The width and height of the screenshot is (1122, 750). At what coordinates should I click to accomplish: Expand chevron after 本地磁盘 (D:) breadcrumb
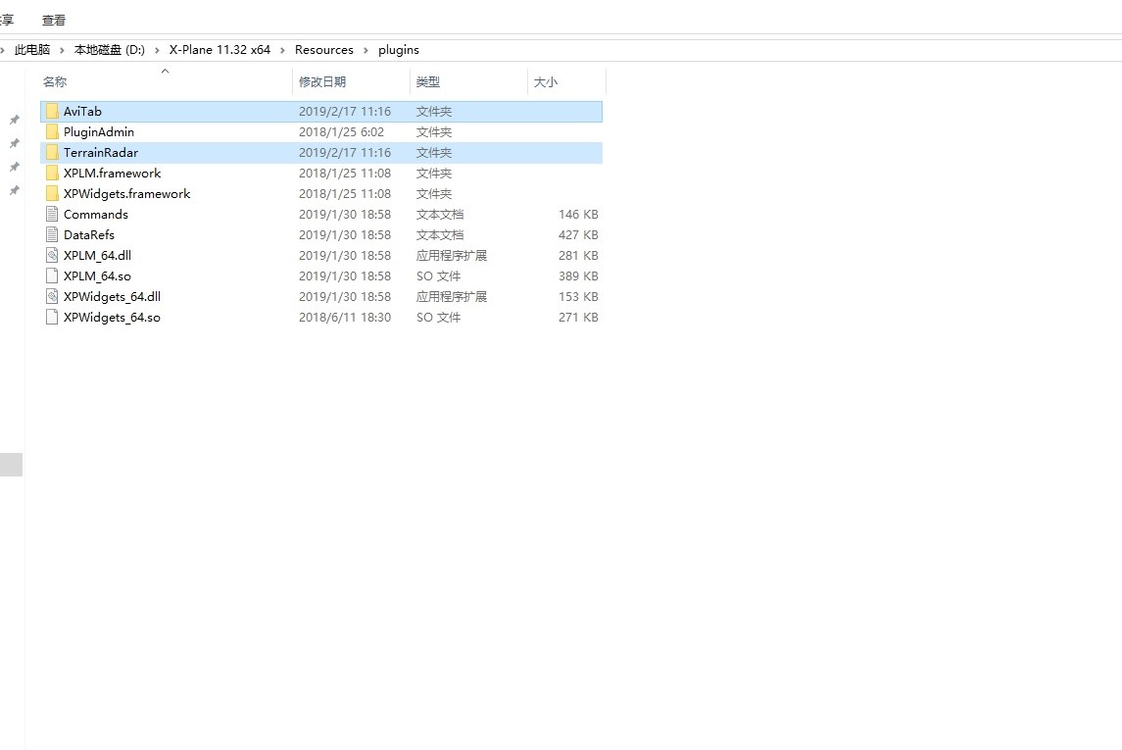[157, 50]
